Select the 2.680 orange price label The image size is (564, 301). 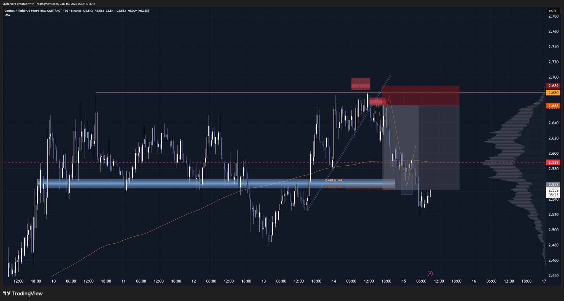[553, 93]
